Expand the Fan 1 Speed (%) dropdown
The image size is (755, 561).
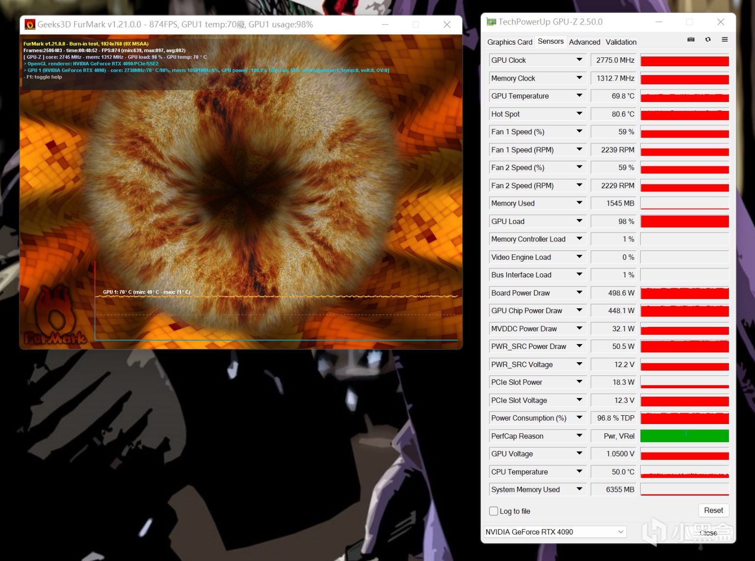pos(579,132)
